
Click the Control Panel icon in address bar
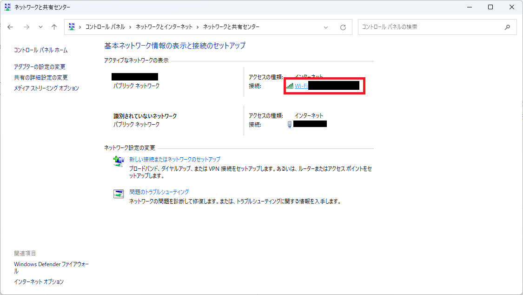pyautogui.click(x=72, y=27)
